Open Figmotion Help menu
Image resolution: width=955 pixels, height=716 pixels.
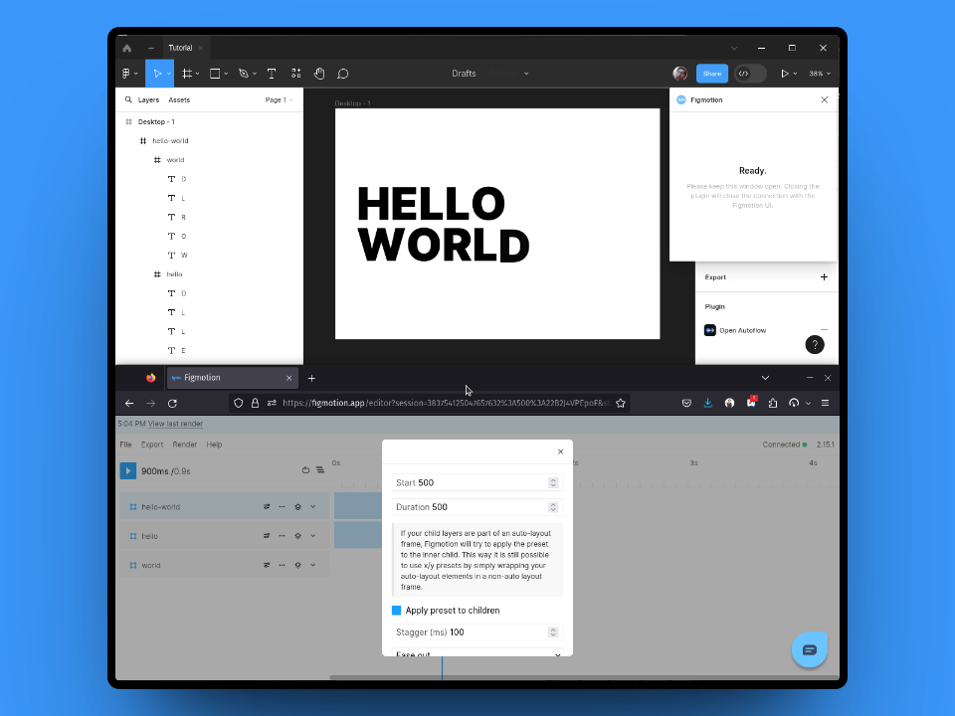coord(214,445)
